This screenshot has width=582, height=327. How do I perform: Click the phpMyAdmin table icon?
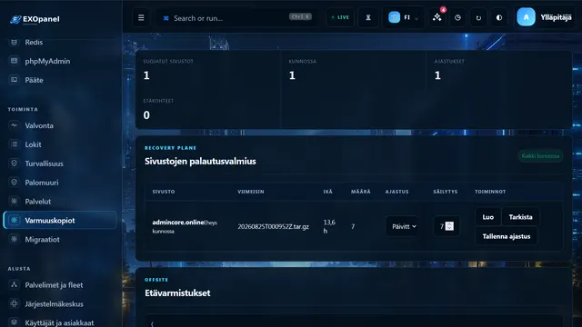[x=15, y=61]
